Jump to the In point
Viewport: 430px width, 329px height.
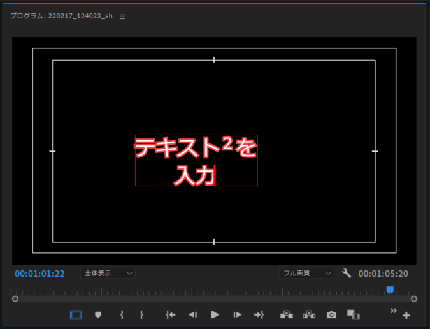[x=170, y=314]
